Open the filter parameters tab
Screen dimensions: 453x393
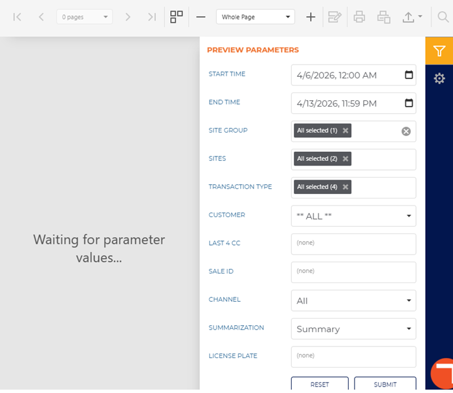pos(439,51)
